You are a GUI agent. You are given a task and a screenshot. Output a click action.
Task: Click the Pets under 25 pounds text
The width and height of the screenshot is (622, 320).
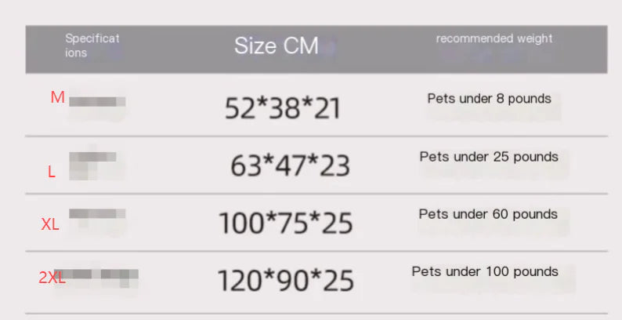489,157
